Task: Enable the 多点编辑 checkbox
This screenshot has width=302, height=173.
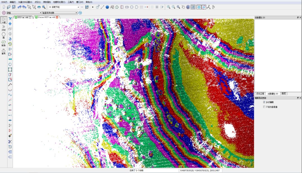Action: 264,102
